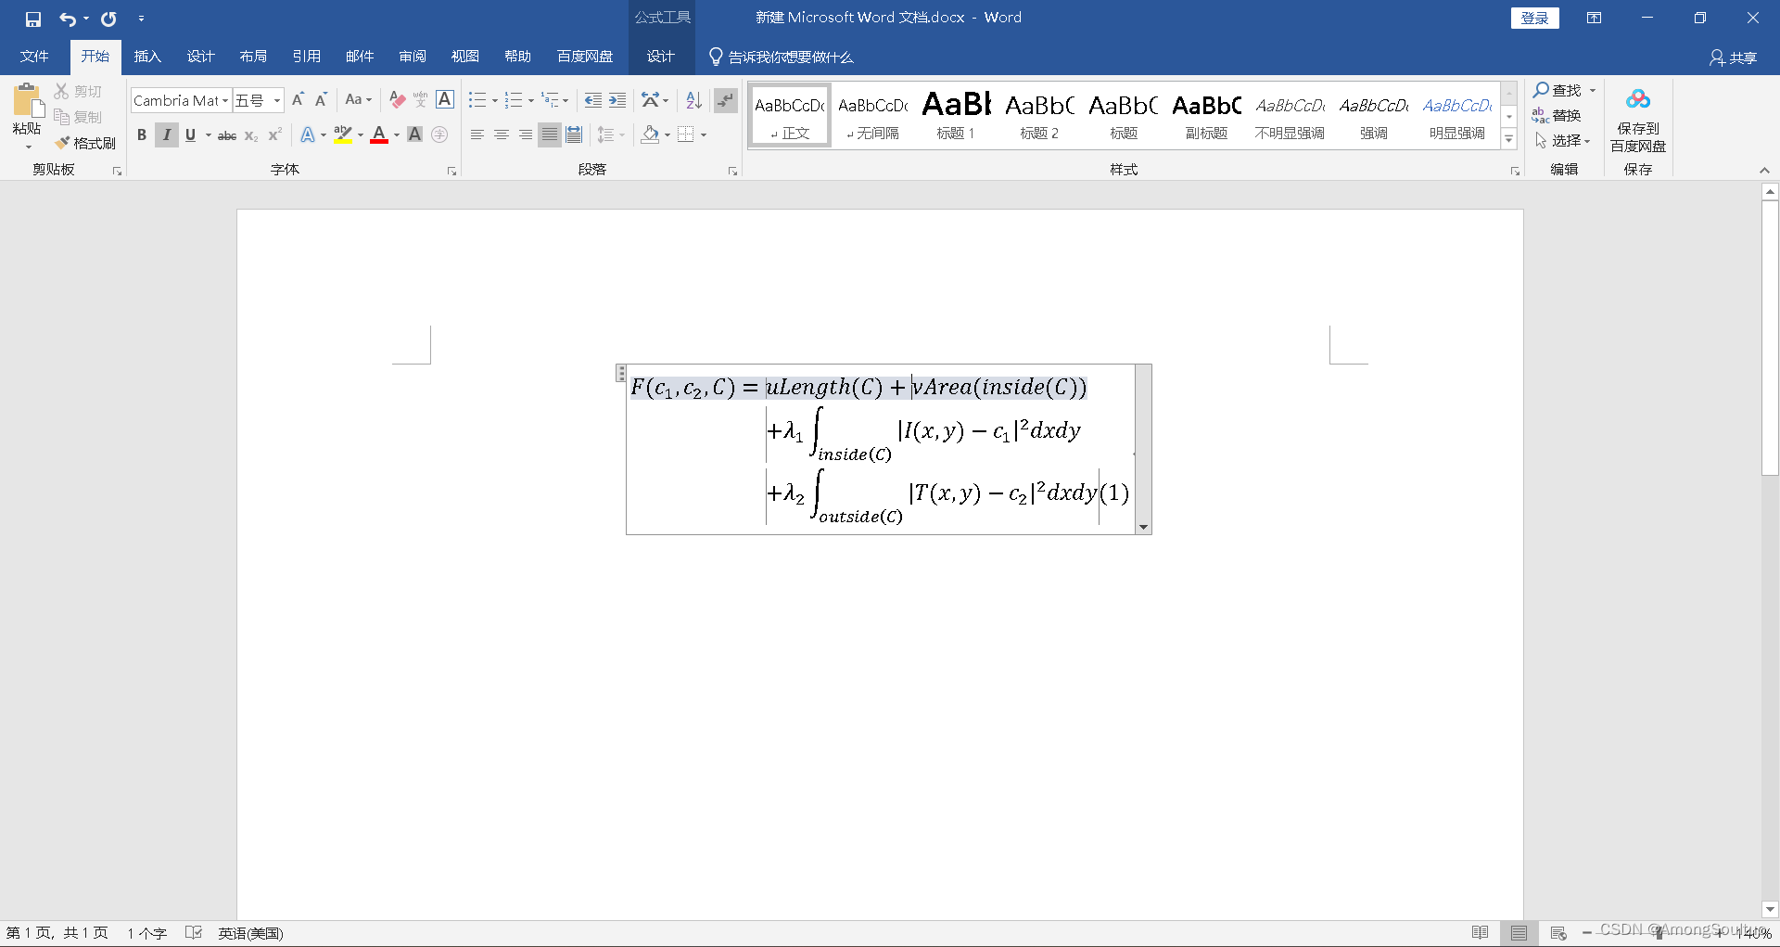Clear all formatting with the eraser icon

point(398,100)
